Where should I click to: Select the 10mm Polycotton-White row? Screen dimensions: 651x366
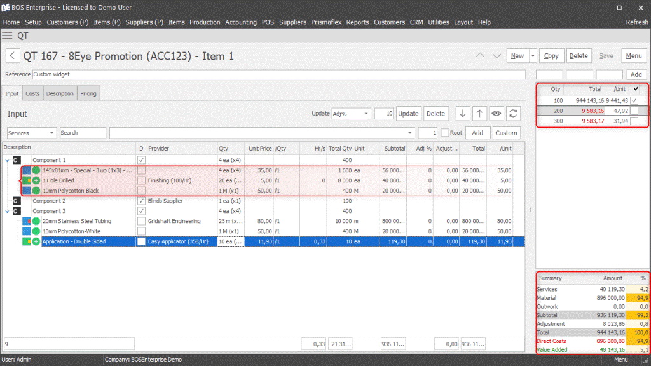click(264, 231)
